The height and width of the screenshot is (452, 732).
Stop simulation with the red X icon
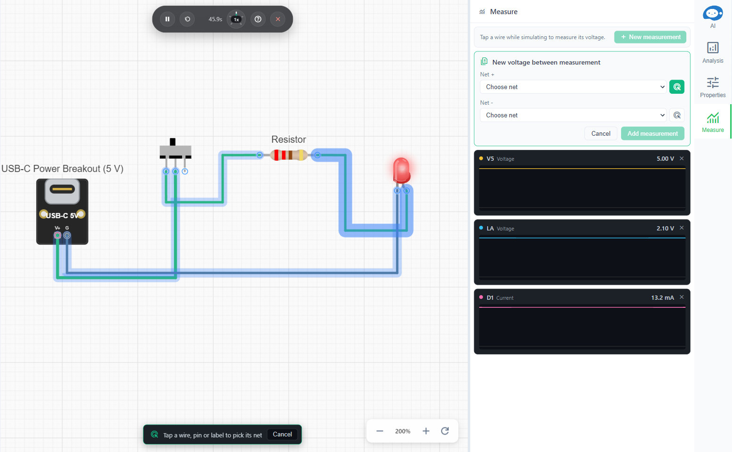coord(278,19)
